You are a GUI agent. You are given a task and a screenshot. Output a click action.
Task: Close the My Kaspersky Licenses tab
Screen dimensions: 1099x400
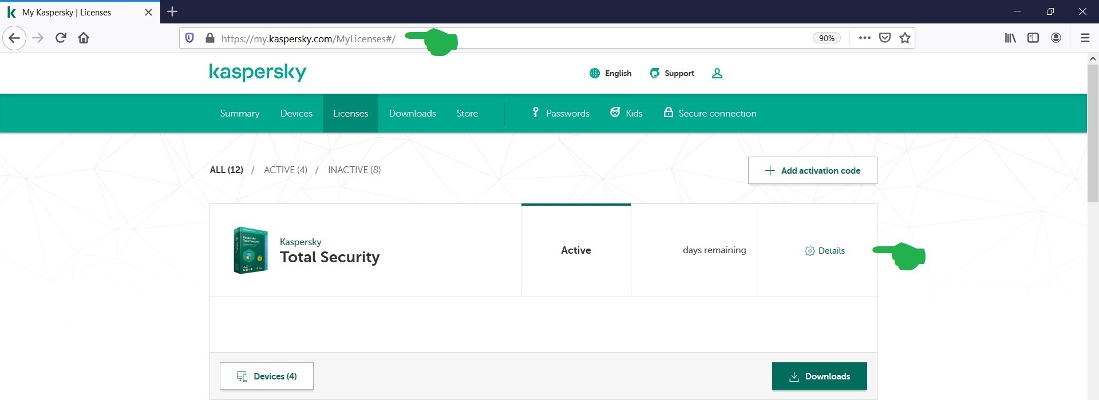(x=148, y=12)
